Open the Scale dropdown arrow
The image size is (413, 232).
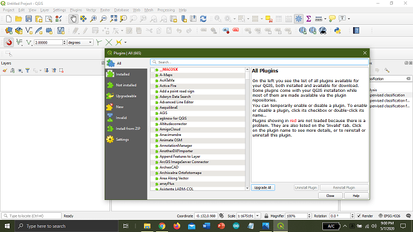tap(258, 216)
